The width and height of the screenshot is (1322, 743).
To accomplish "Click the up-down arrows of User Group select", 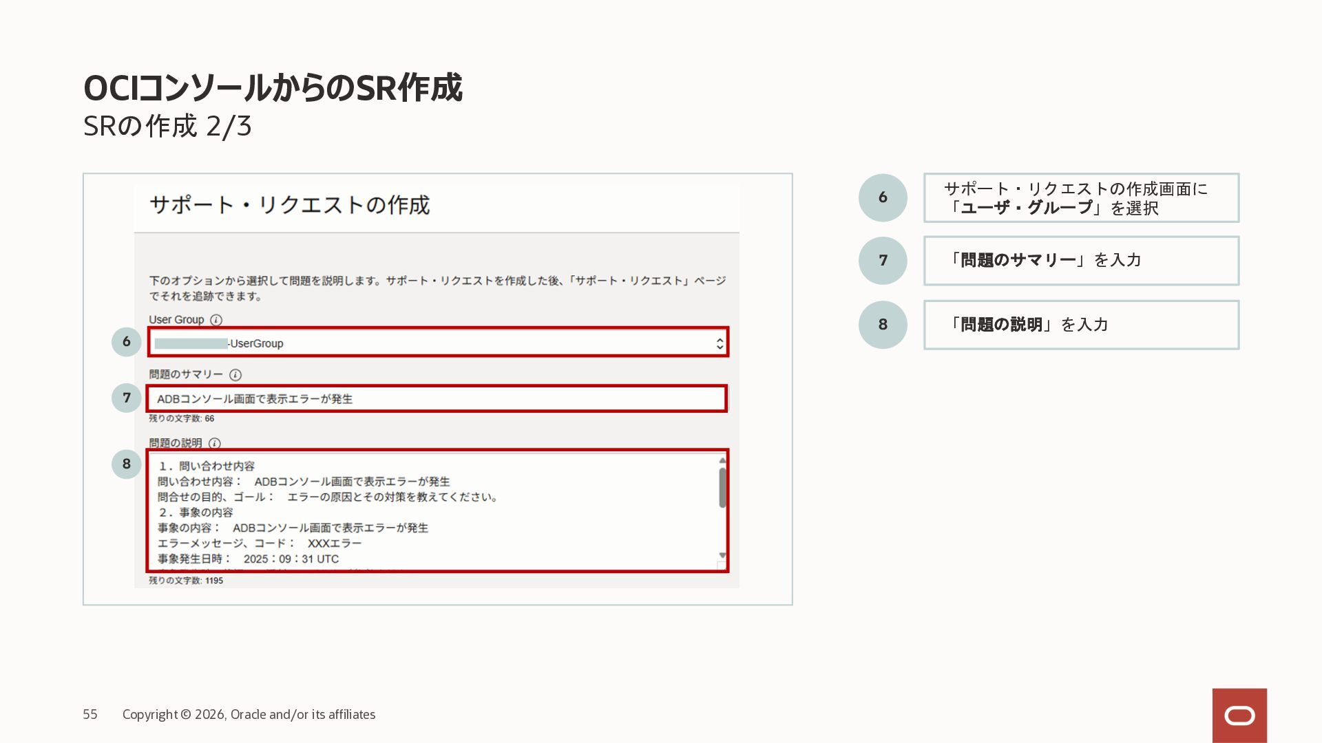I will coord(720,343).
